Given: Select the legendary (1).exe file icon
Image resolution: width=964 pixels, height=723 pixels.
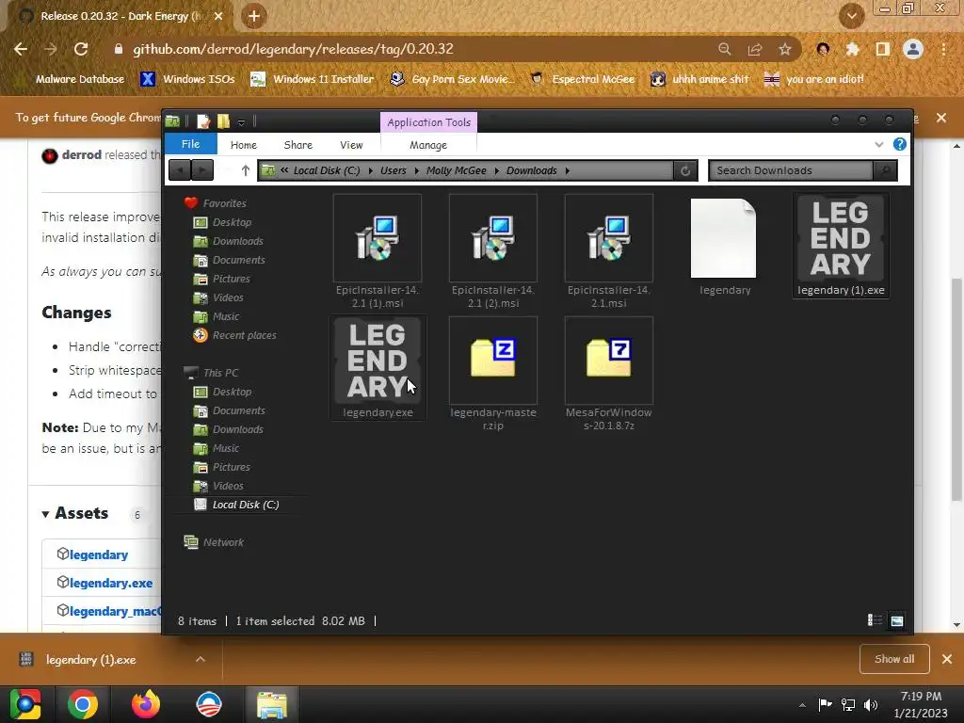Looking at the screenshot, I should (x=841, y=238).
